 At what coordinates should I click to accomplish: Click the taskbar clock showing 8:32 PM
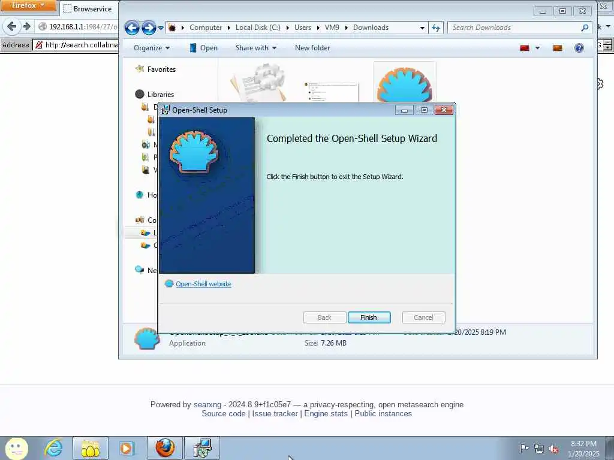583,448
